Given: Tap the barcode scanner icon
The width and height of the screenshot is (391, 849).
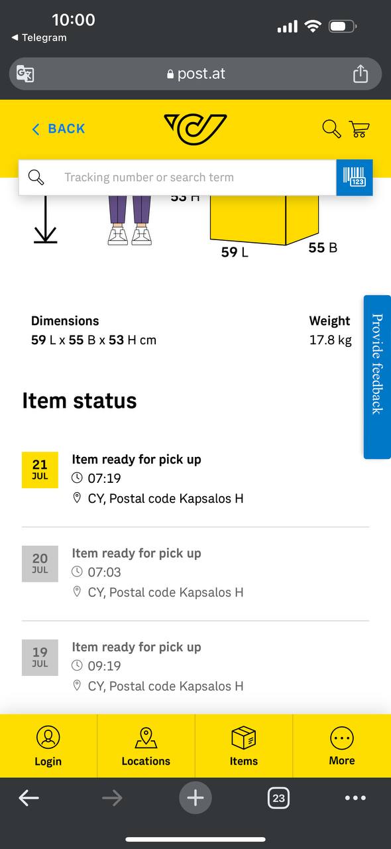Looking at the screenshot, I should click(355, 178).
